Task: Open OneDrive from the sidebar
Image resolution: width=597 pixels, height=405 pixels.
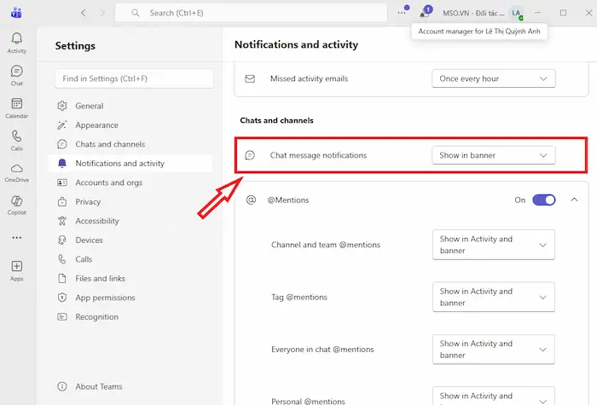Action: click(x=17, y=171)
